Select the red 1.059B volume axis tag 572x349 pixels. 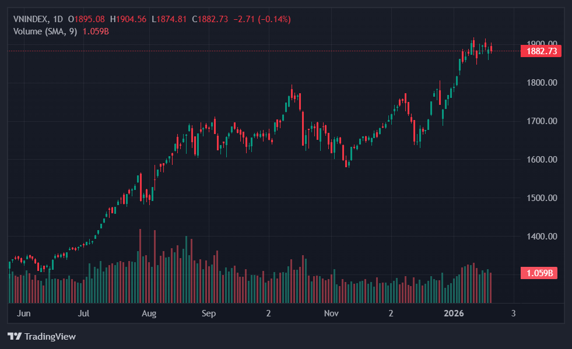click(539, 273)
